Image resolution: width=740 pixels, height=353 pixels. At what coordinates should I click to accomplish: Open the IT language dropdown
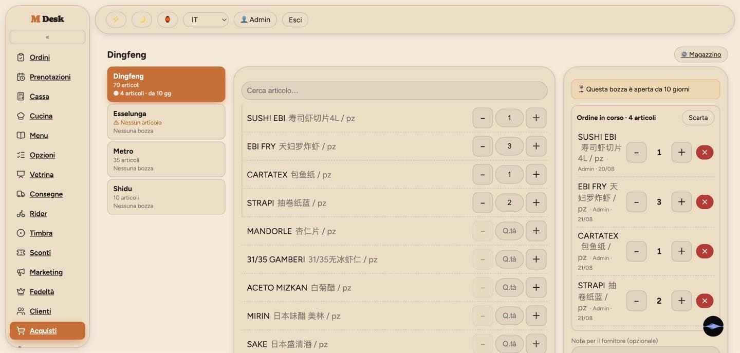[206, 20]
